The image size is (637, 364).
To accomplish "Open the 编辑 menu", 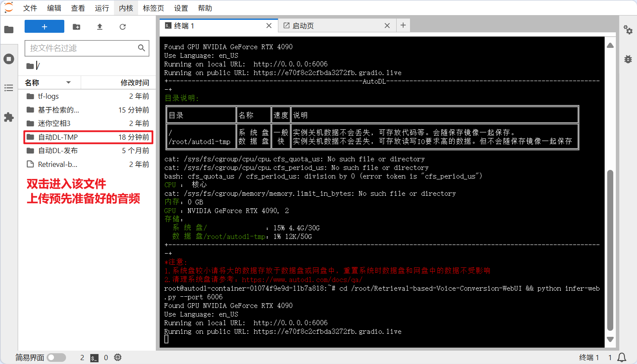I will point(54,8).
